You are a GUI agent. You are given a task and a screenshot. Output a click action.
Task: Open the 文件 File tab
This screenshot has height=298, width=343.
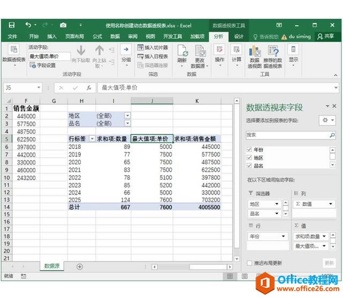click(12, 37)
